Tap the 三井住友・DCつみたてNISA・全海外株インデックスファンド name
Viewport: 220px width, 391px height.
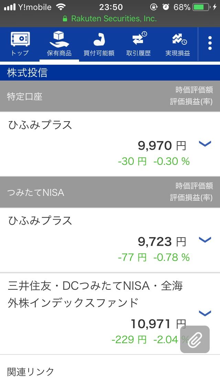(95, 294)
